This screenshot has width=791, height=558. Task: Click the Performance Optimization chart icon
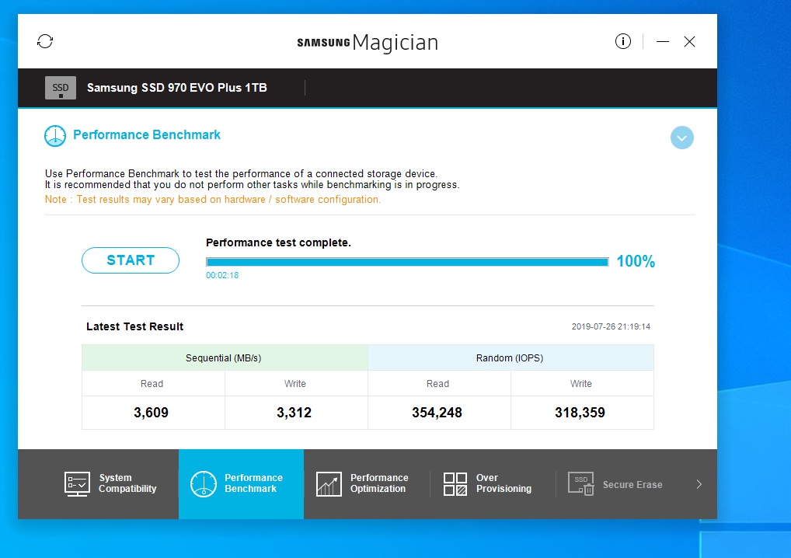pos(329,484)
